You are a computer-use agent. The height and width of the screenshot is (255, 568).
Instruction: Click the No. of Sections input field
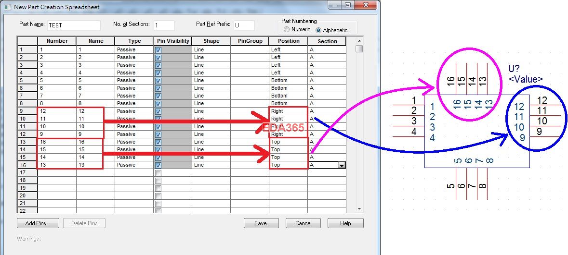coord(164,25)
